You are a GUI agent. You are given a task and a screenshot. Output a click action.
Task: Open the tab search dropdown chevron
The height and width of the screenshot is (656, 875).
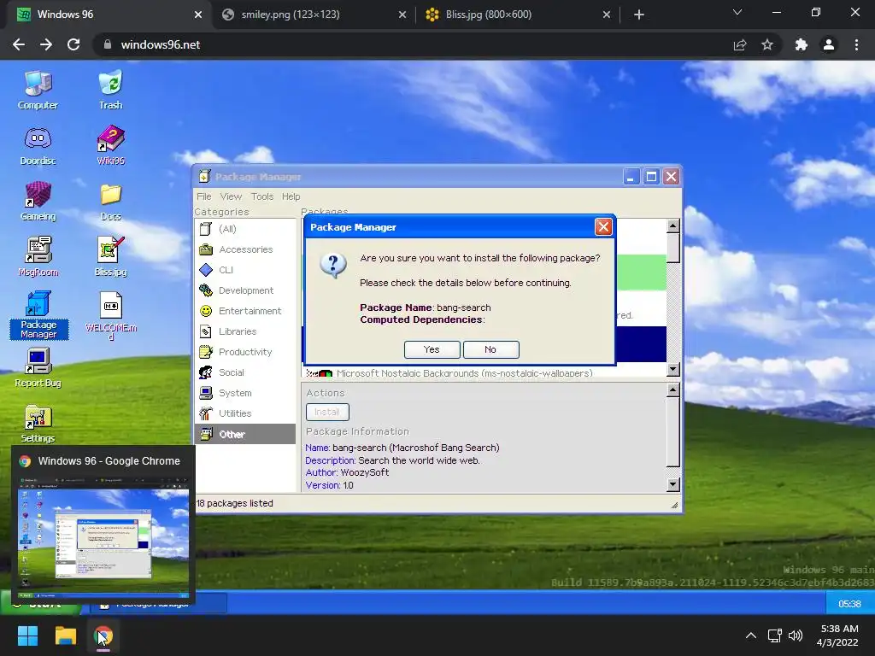pyautogui.click(x=737, y=12)
